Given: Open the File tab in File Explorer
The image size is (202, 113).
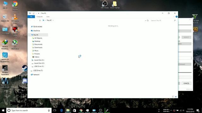Looking at the screenshot, I should pos(31,17).
